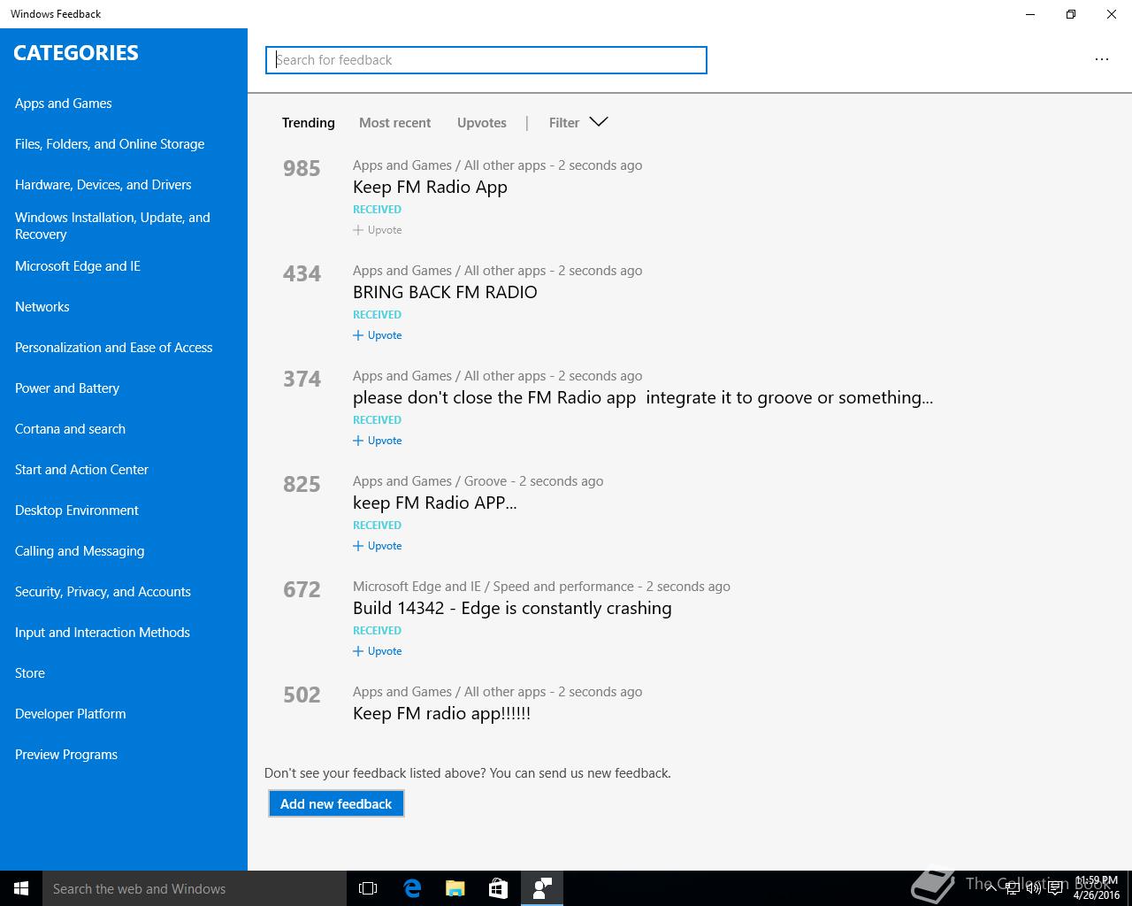Viewport: 1132px width, 906px height.
Task: Open Action Center notification icon
Action: (x=1055, y=888)
